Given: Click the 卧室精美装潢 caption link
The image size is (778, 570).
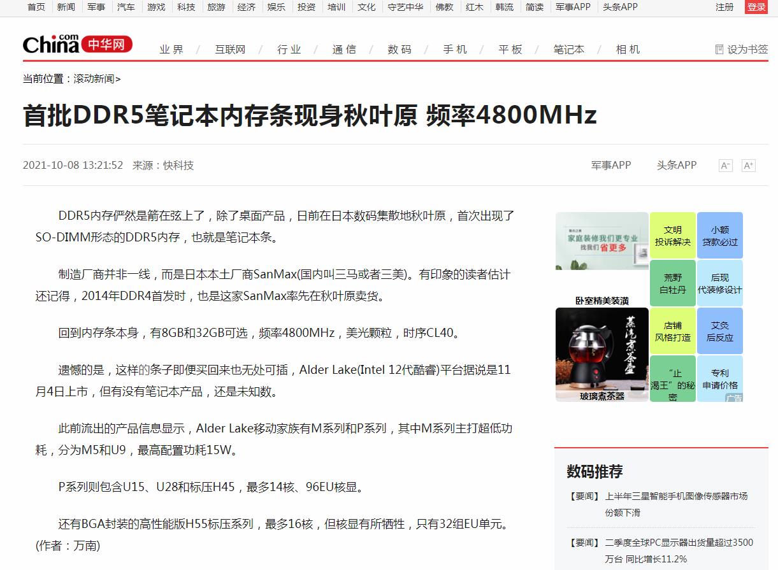Looking at the screenshot, I should point(602,300).
